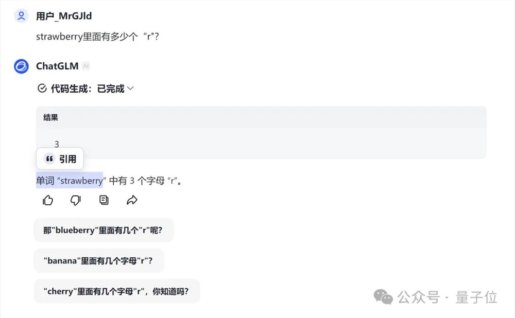Click the checkmark icon before 代码生成

(42, 88)
